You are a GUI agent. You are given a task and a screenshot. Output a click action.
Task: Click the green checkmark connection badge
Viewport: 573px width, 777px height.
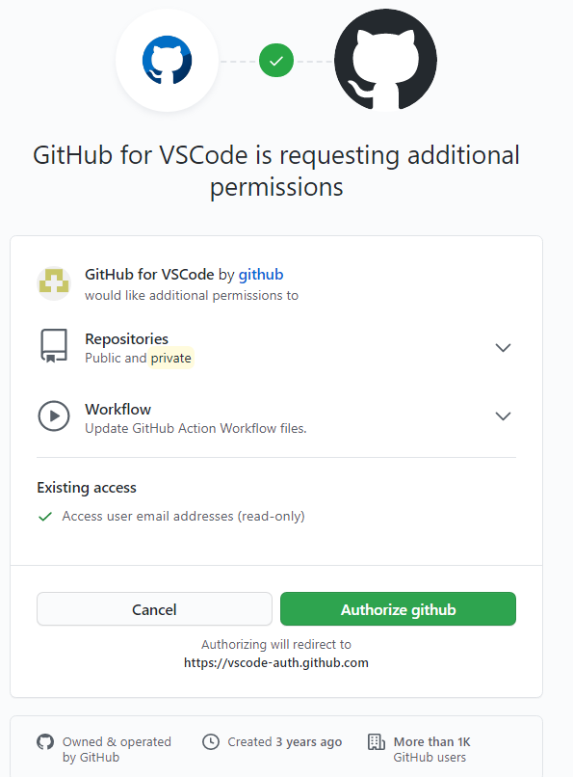pyautogui.click(x=276, y=61)
